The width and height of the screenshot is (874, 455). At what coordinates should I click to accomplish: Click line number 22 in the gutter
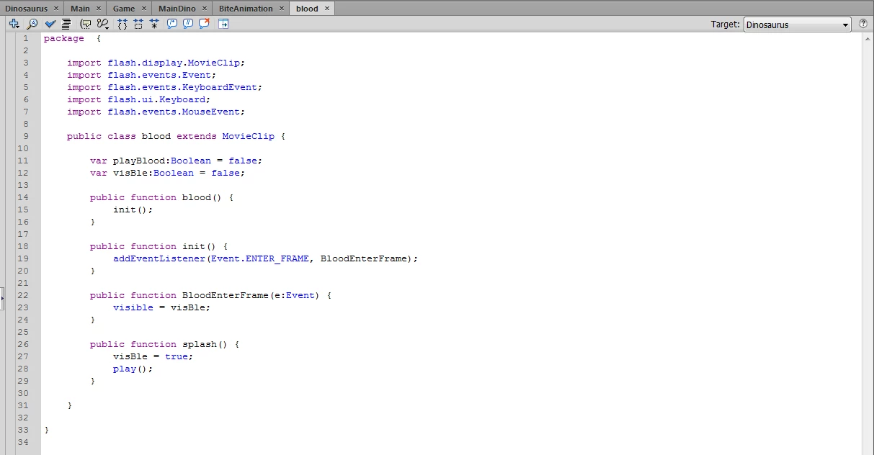tap(23, 295)
